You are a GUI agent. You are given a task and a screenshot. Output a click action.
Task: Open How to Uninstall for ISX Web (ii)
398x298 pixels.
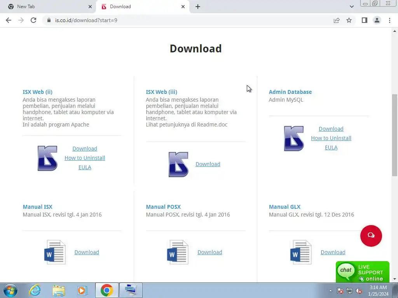85,158
